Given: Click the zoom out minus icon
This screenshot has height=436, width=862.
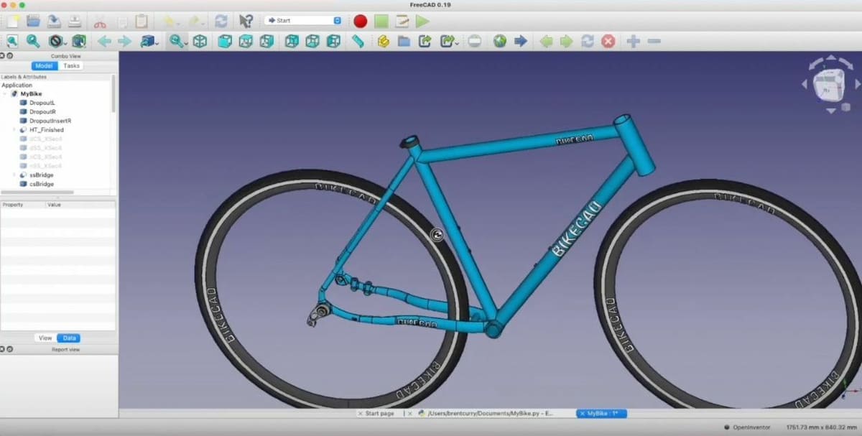Looking at the screenshot, I should (654, 41).
